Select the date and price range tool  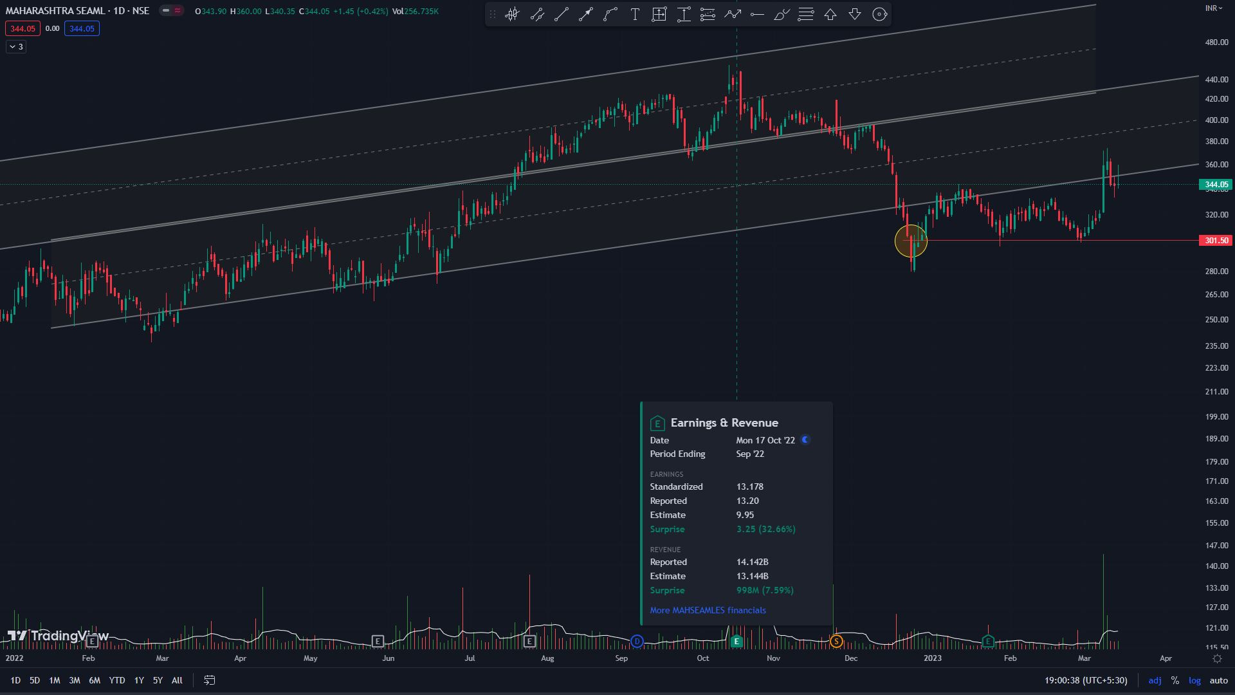tap(659, 14)
